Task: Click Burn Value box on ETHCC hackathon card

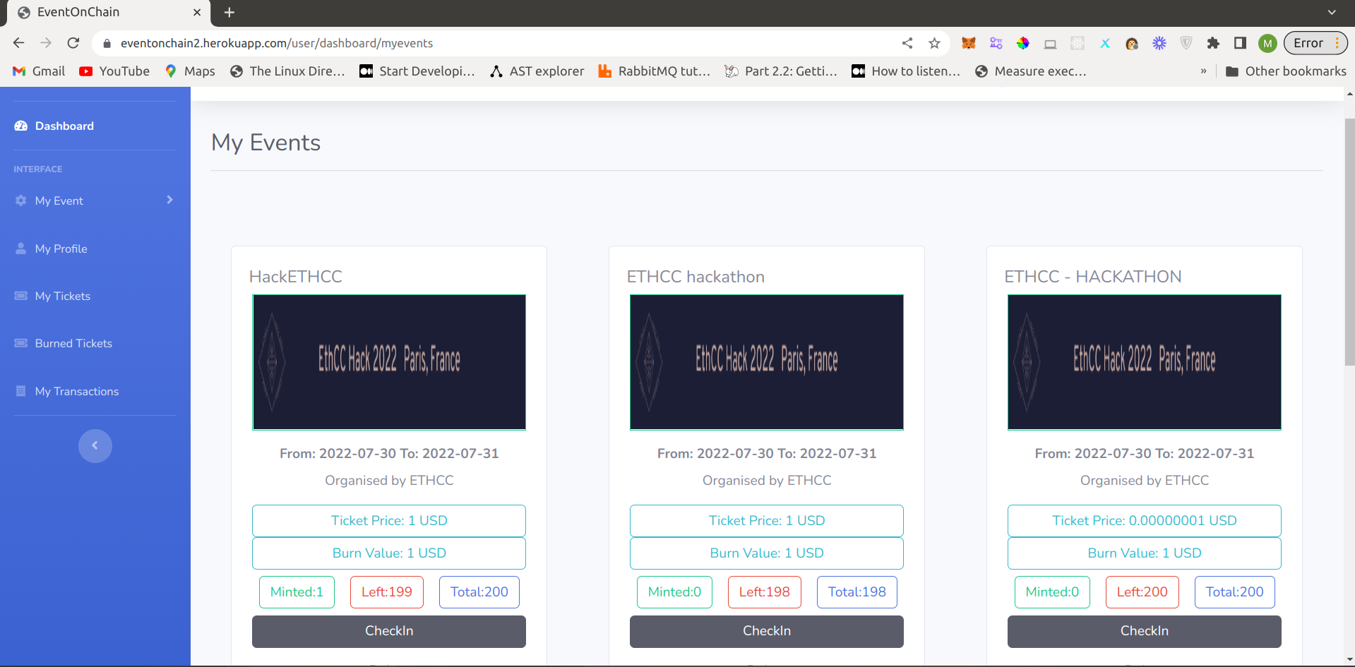Action: 767,553
